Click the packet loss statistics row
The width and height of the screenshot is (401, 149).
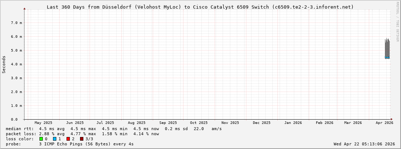point(82,134)
